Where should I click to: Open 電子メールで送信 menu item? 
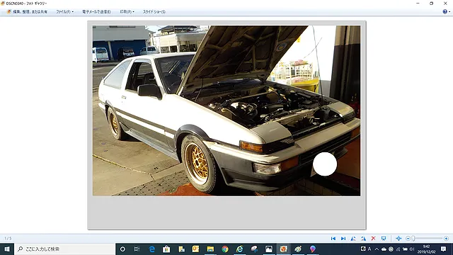[96, 12]
